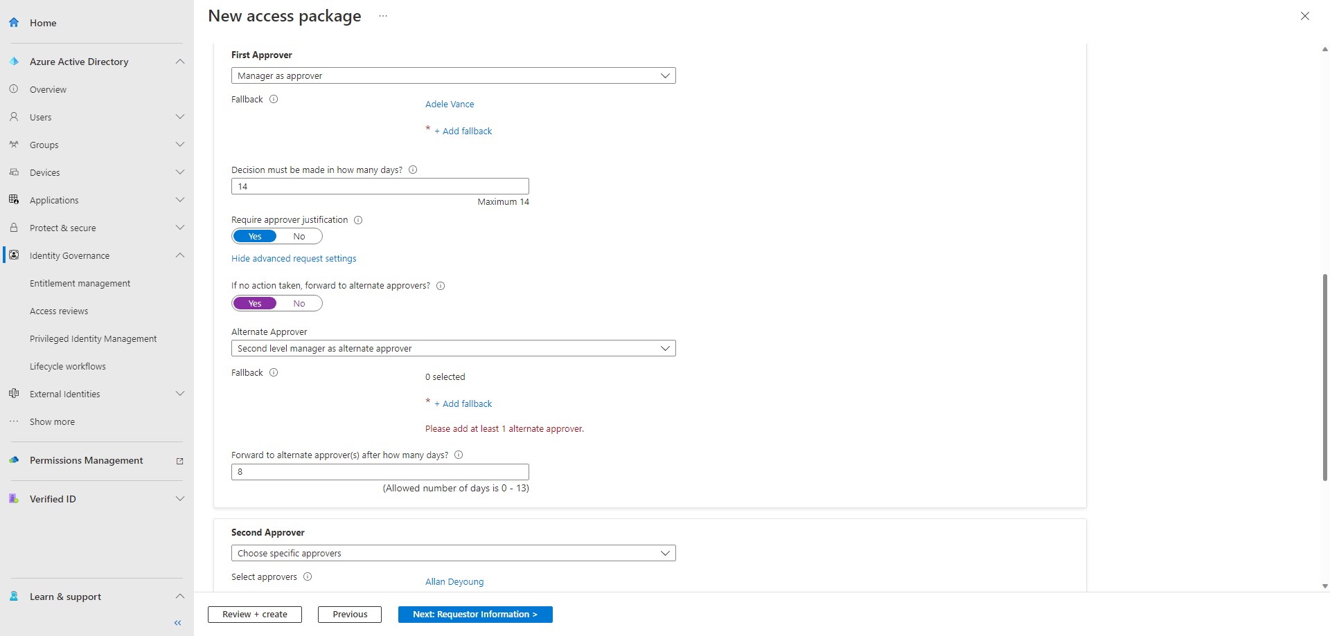Click the Home icon in sidebar

coord(14,22)
